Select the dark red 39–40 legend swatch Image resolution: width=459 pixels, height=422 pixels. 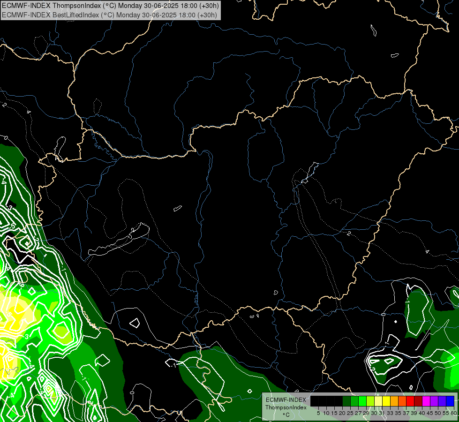tap(418, 401)
